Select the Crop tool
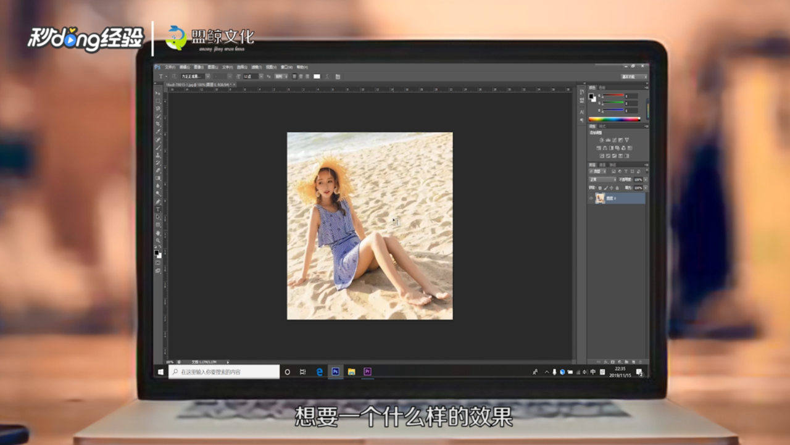Screen dimensions: 790x445 (158, 124)
